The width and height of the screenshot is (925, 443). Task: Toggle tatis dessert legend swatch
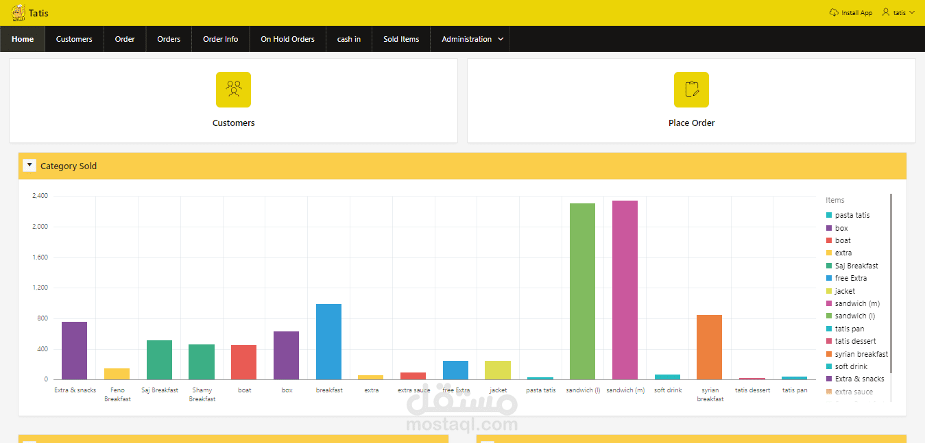tap(829, 341)
